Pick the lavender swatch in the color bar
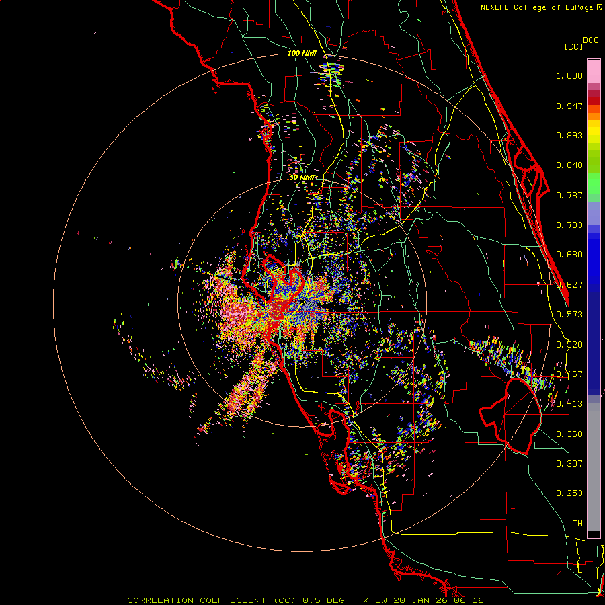 (x=594, y=213)
